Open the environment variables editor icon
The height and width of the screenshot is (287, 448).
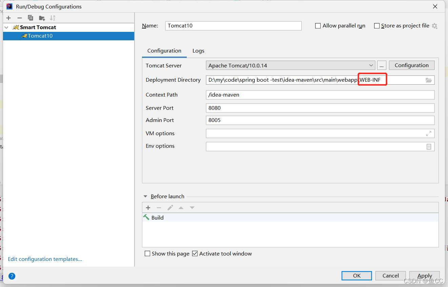point(429,146)
